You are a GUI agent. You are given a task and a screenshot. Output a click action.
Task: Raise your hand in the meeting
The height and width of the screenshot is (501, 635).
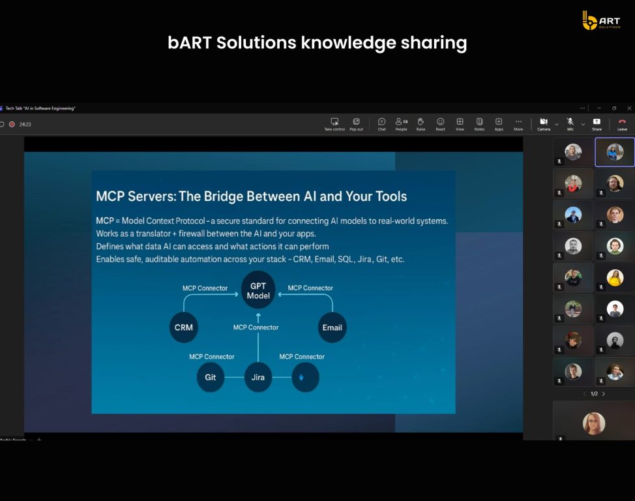pyautogui.click(x=421, y=124)
